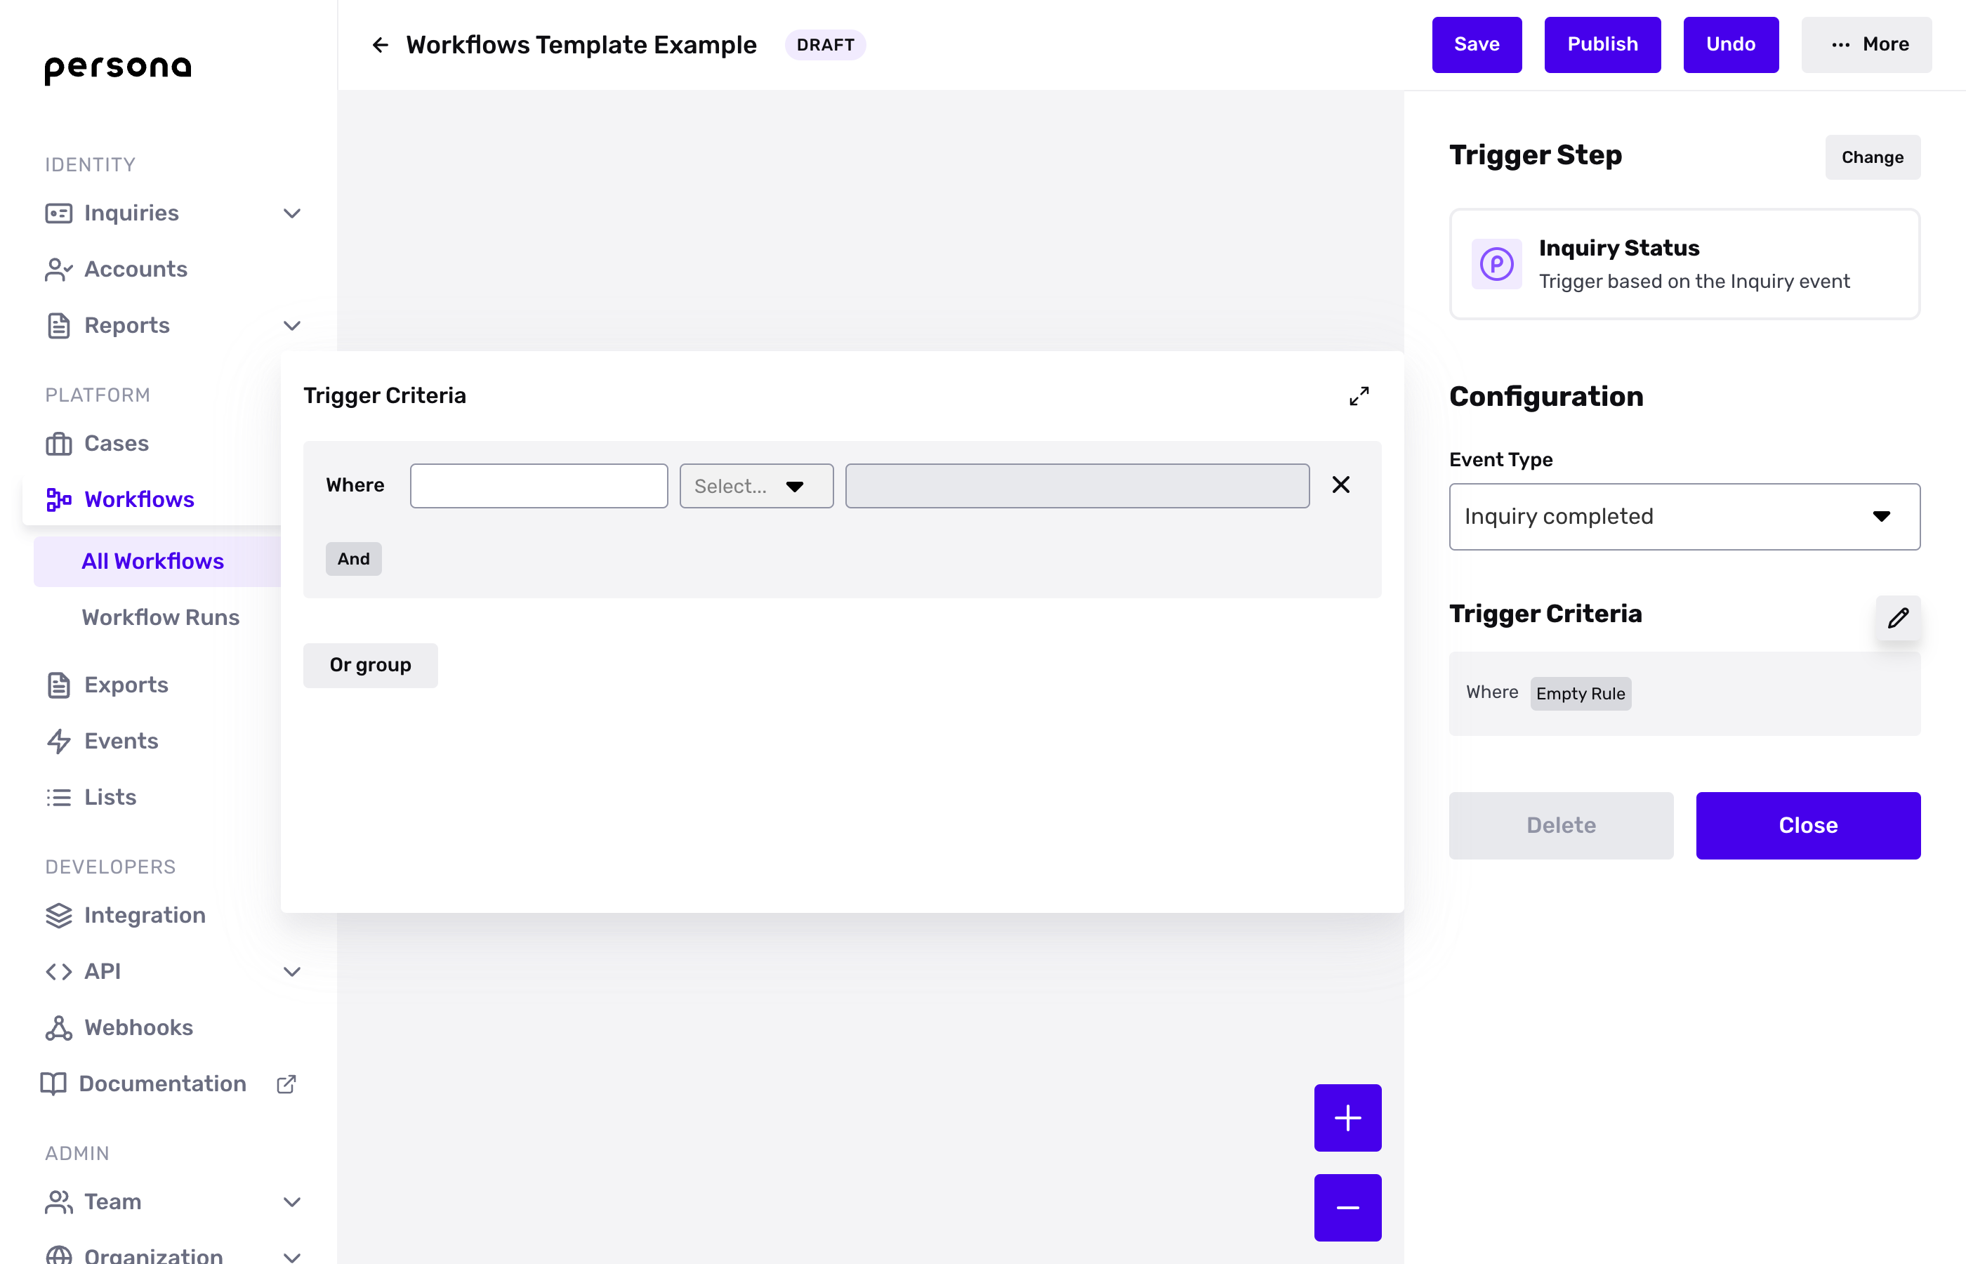Click the back arrow beside workflow title
The image size is (1966, 1264).
(380, 44)
